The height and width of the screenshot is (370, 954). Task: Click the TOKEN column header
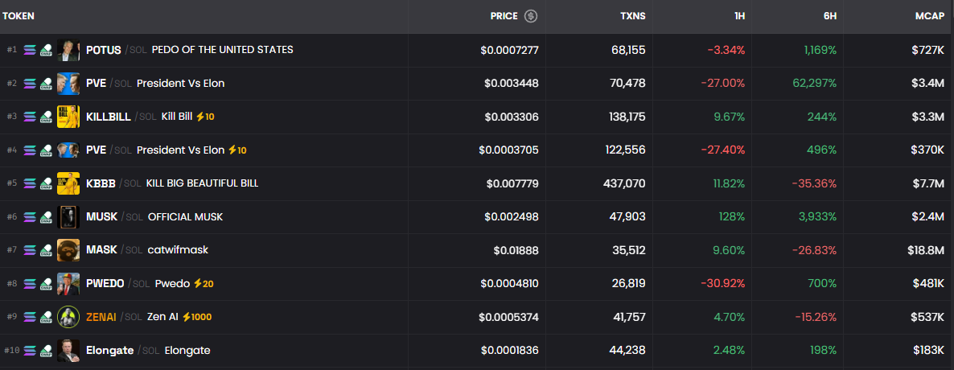tap(19, 16)
